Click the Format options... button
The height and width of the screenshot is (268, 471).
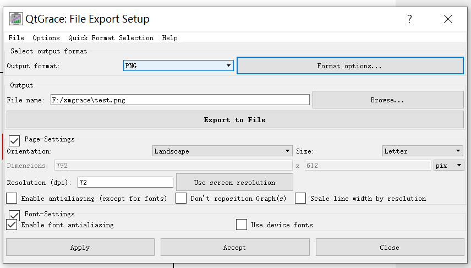click(350, 66)
